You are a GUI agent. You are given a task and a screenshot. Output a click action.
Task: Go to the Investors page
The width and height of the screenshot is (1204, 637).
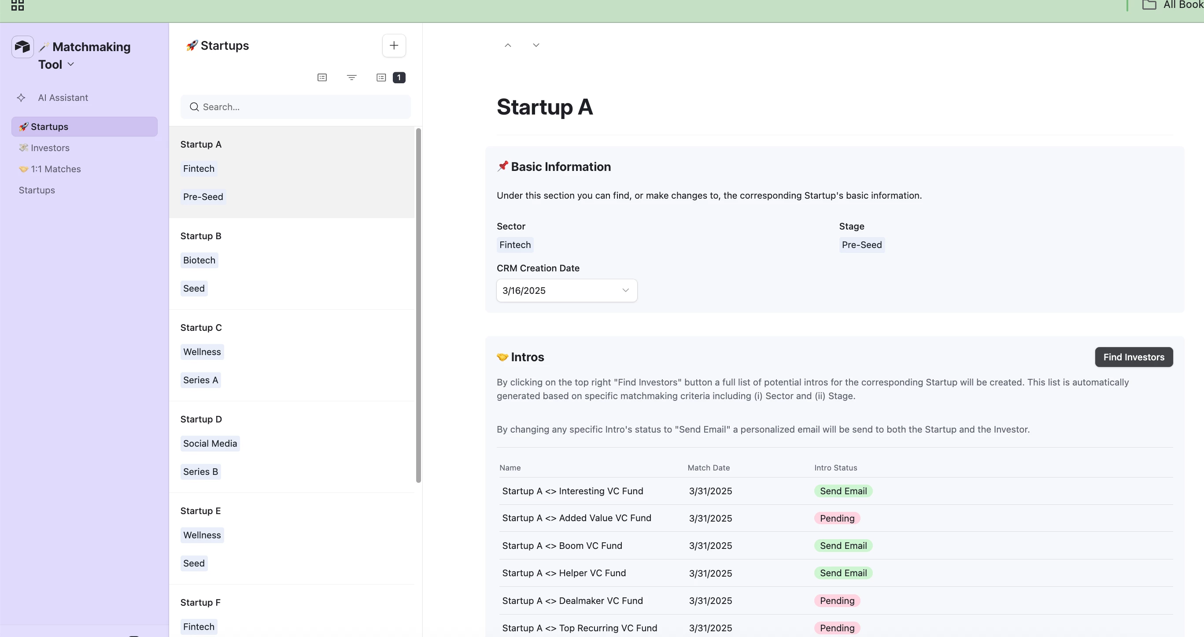tap(44, 148)
